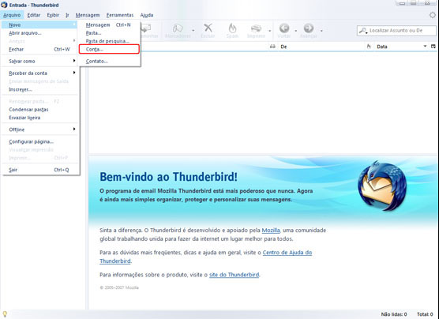Select Abrir arquivo... menu entry
Image resolution: width=439 pixels, height=319 pixels.
39,33
